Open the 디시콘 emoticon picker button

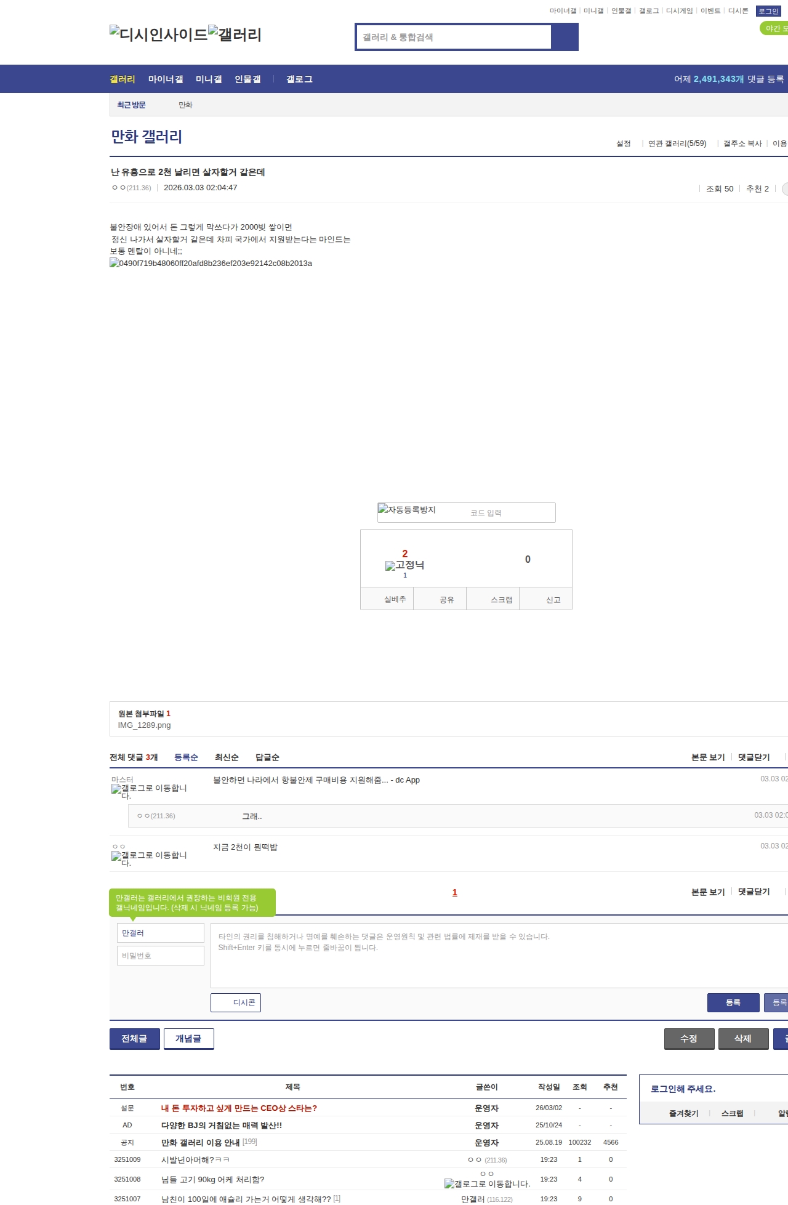(236, 1002)
